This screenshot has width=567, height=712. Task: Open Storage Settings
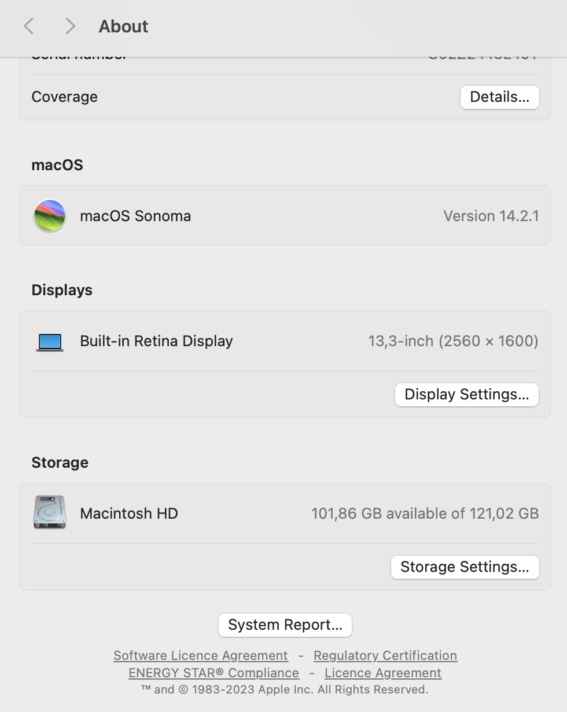465,567
